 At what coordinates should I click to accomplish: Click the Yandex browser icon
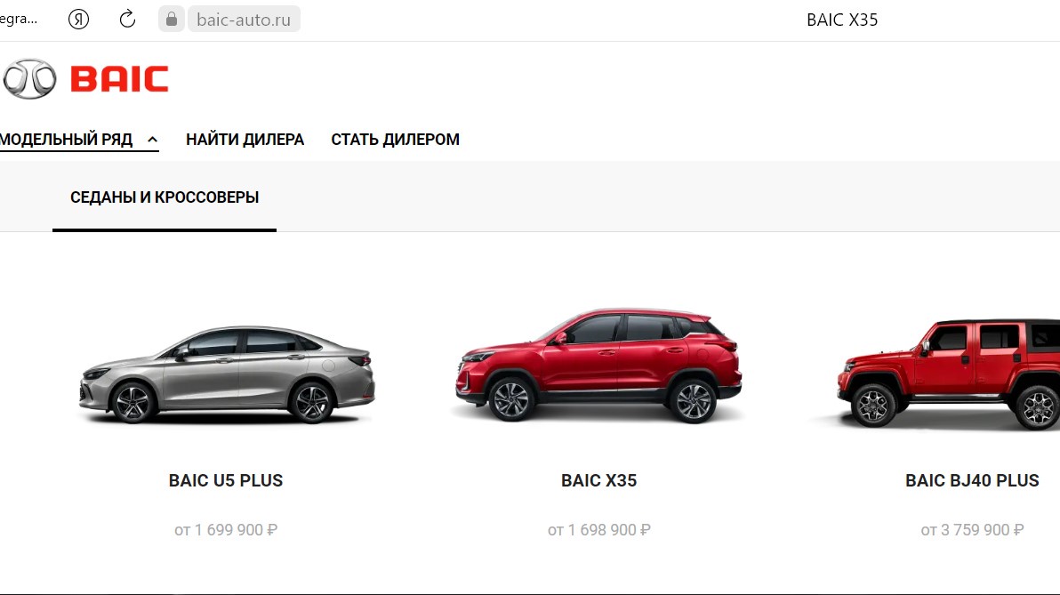[x=78, y=20]
